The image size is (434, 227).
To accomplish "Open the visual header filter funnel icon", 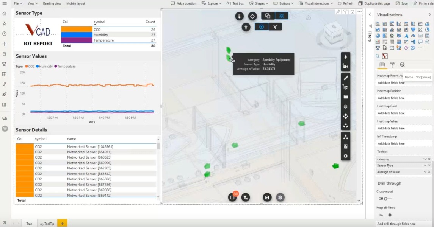I will tap(345, 12).
